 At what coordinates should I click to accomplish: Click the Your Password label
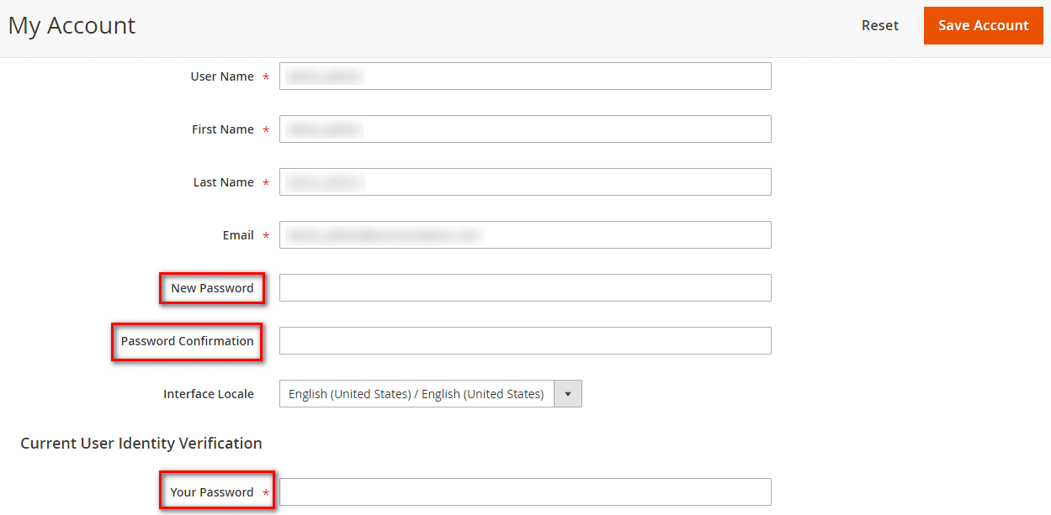[211, 491]
